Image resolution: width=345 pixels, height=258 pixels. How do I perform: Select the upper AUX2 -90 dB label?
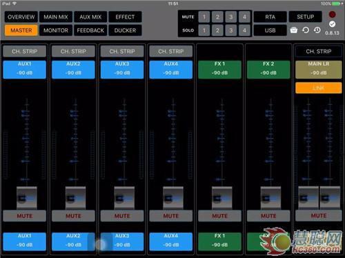click(x=73, y=70)
